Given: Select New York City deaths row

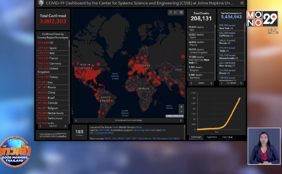Looking at the screenshot, I should (201, 60).
